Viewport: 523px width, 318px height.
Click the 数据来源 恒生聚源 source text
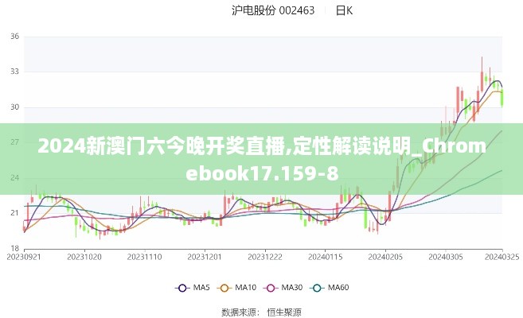(x=261, y=312)
